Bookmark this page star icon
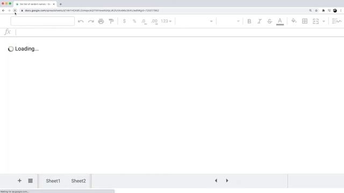344x193 pixels. coord(317,11)
